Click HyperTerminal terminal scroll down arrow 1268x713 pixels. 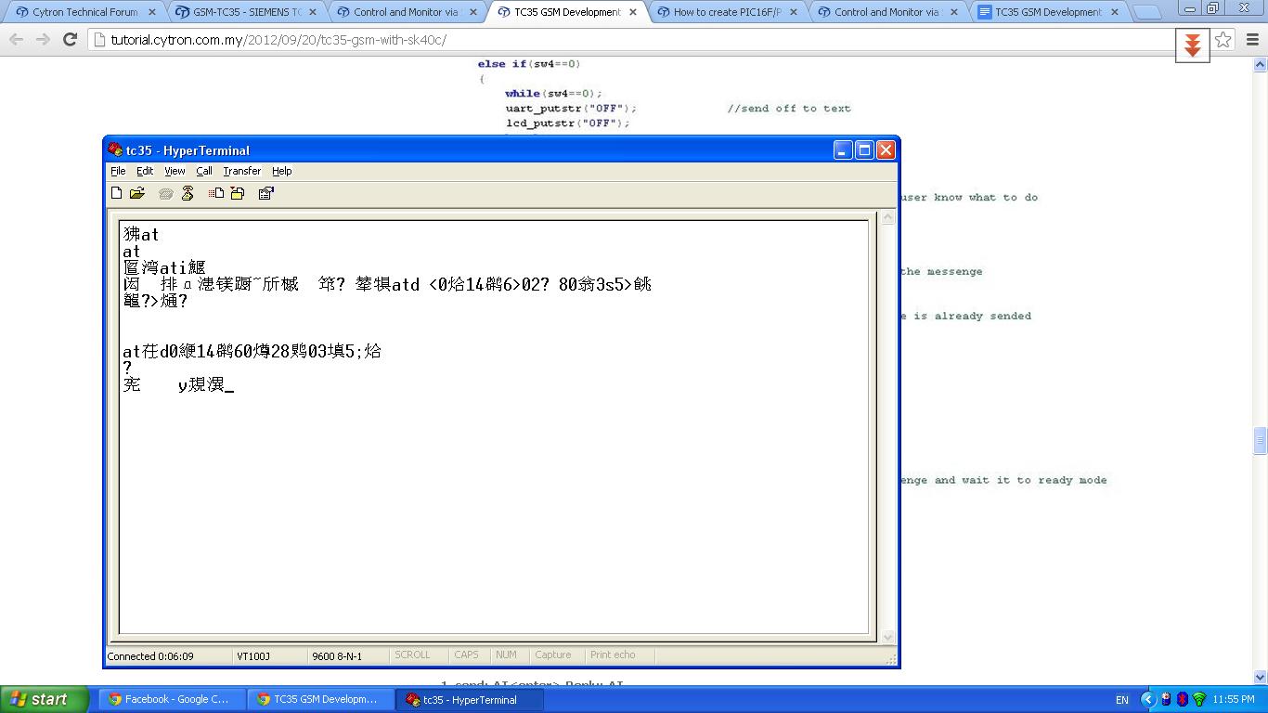(x=887, y=636)
